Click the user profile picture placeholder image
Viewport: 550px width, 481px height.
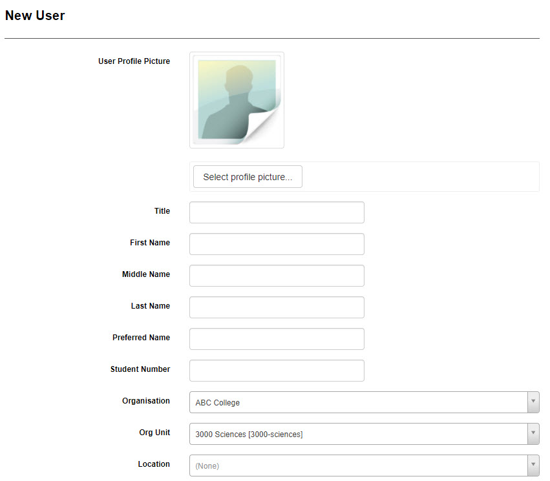pos(237,100)
